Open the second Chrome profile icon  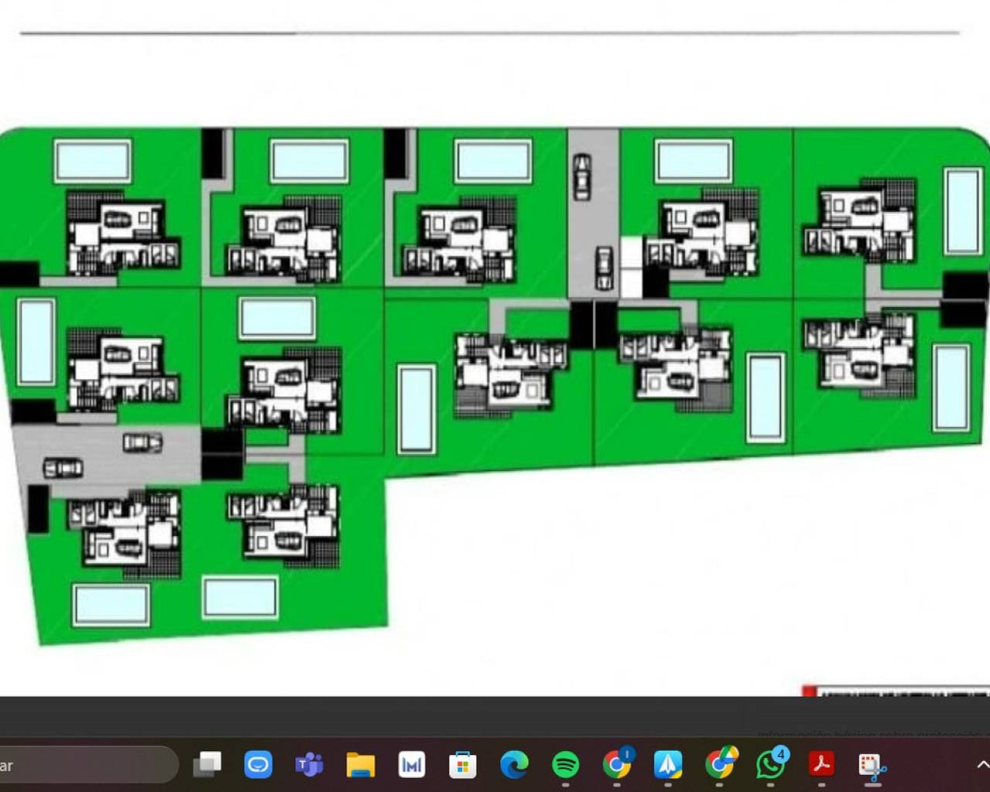point(719,765)
